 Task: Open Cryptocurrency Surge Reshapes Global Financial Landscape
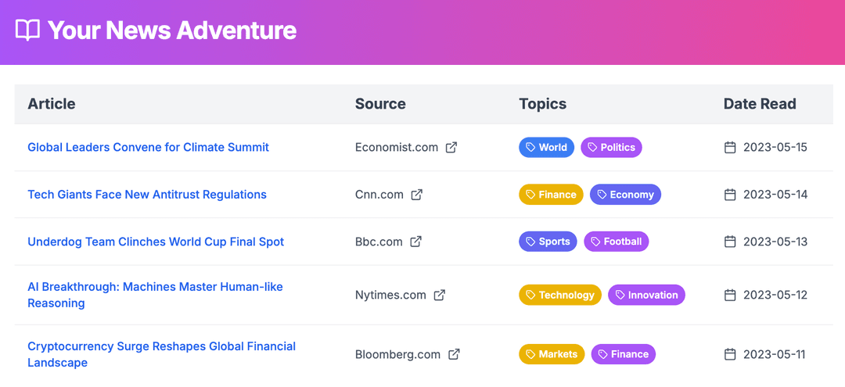coord(162,354)
